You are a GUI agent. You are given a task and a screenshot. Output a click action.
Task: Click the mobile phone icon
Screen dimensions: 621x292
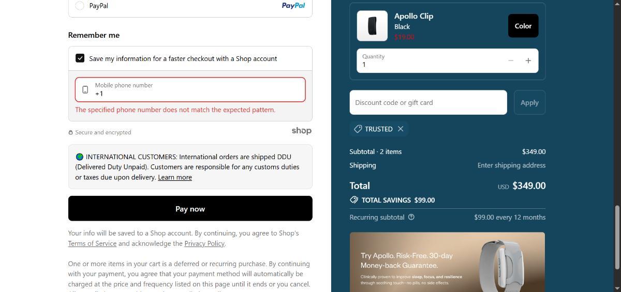[85, 90]
